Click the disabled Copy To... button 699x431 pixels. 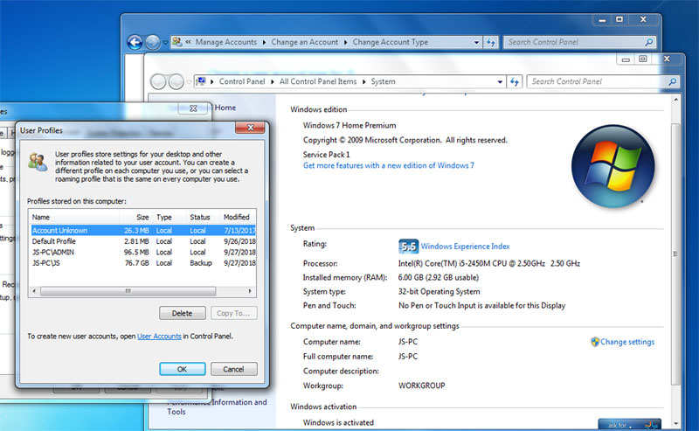pyautogui.click(x=233, y=313)
